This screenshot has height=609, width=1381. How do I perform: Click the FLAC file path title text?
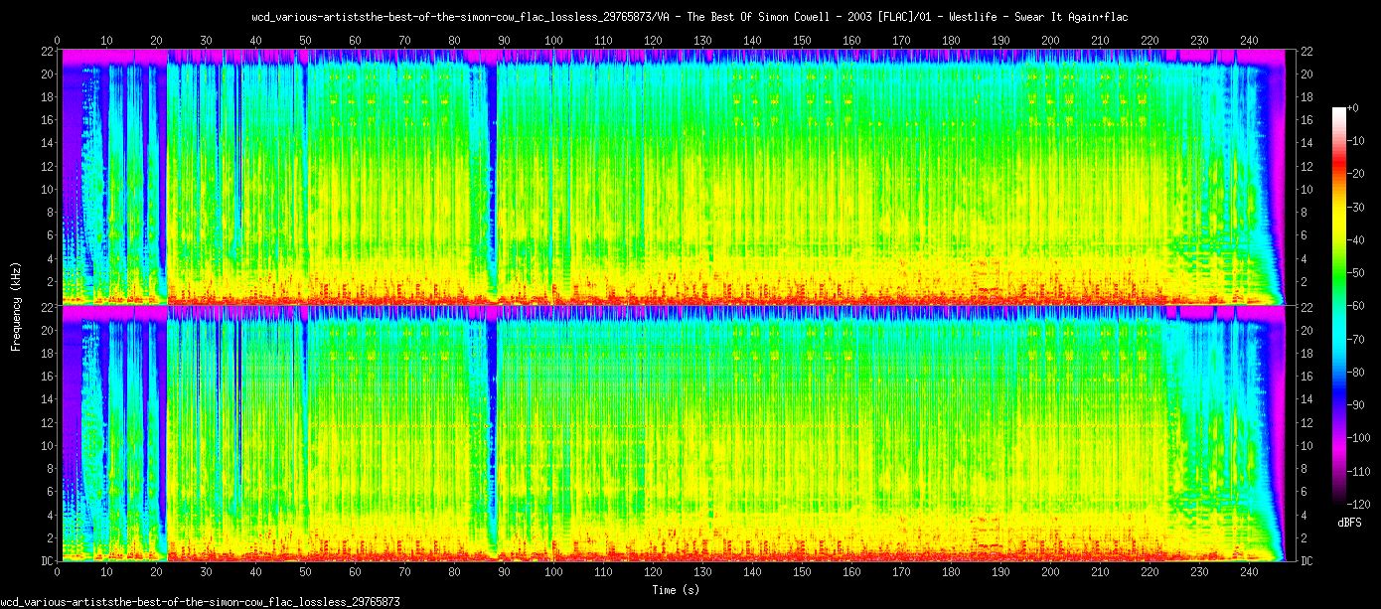pyautogui.click(x=690, y=17)
